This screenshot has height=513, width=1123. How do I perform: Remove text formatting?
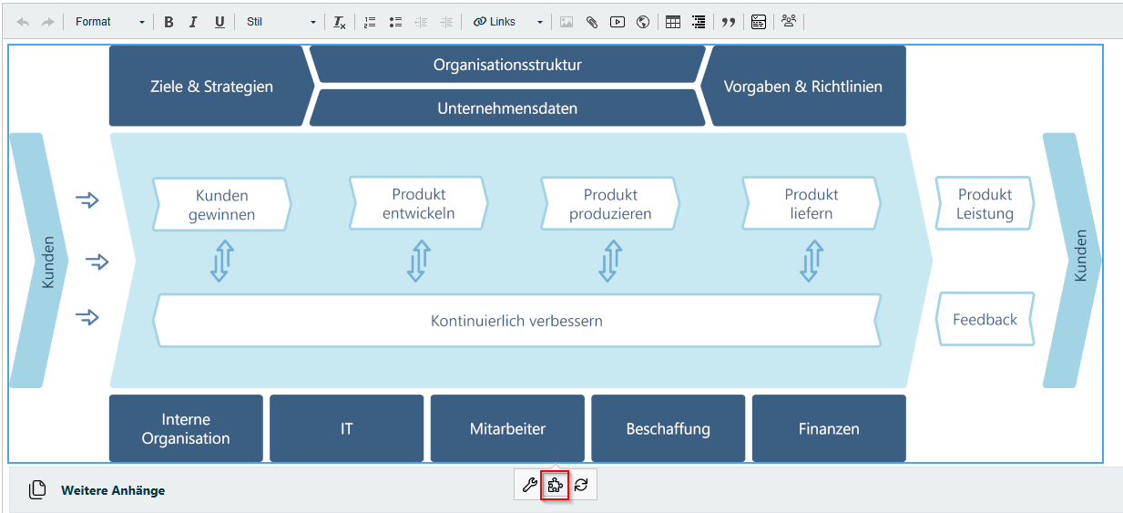coord(339,22)
